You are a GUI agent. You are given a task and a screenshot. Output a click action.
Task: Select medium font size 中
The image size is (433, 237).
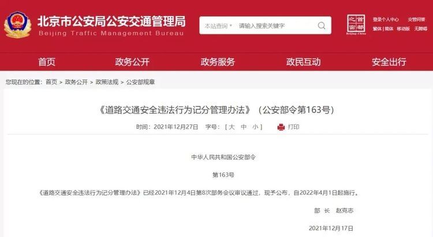[244, 127]
